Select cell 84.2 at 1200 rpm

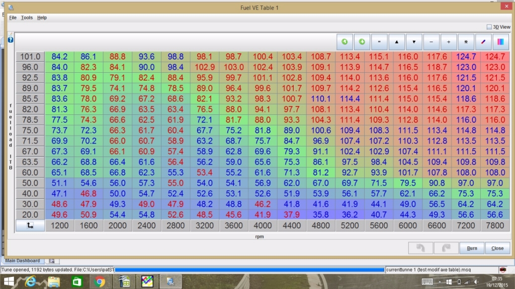pos(59,57)
